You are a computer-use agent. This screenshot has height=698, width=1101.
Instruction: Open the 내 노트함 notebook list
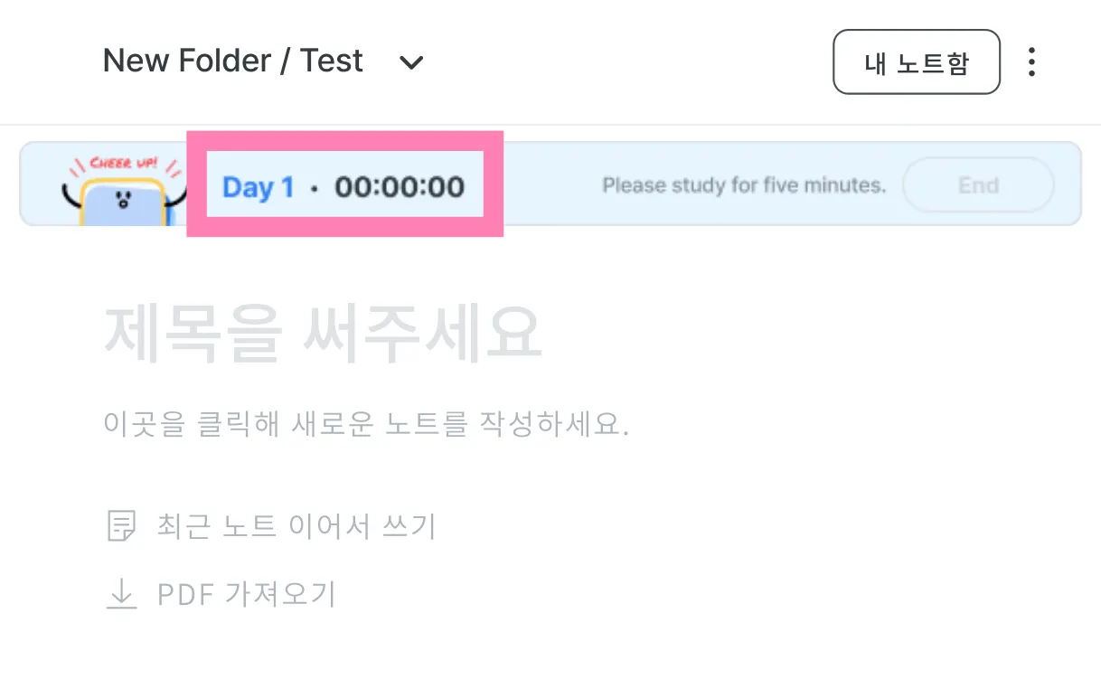click(x=916, y=62)
